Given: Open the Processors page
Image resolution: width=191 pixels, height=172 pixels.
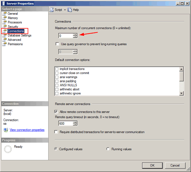Looking at the screenshot, I should 15,22.
